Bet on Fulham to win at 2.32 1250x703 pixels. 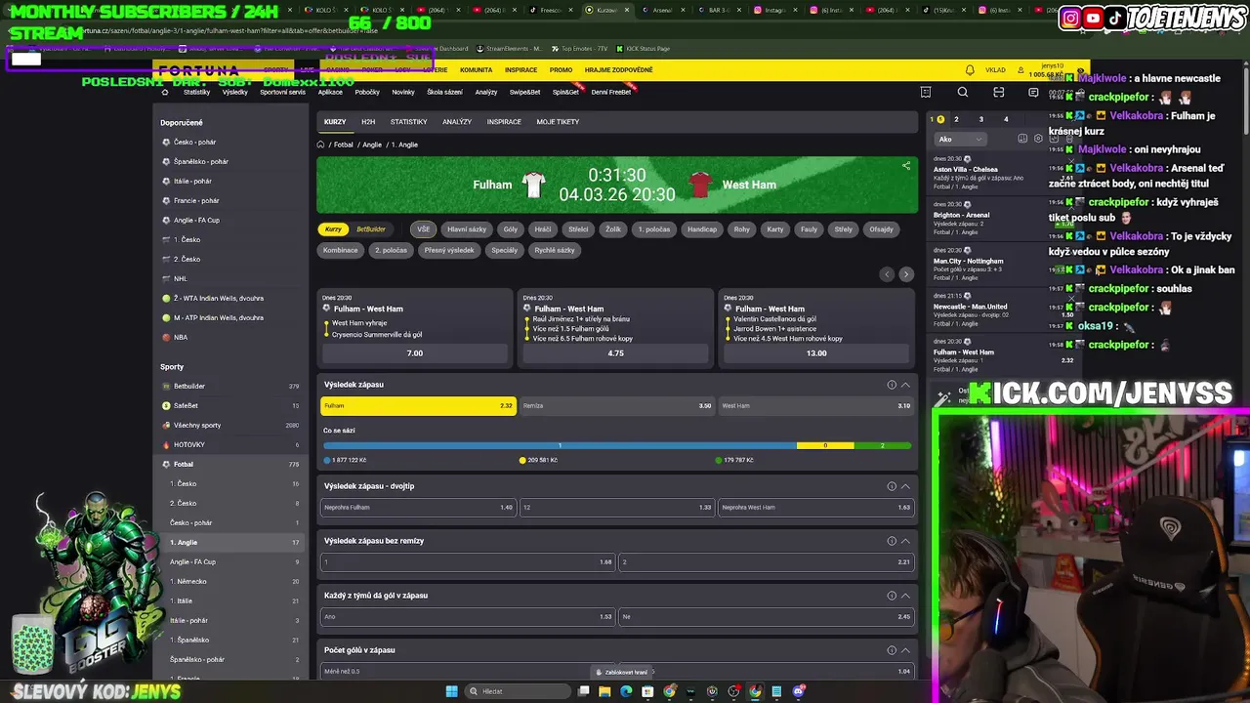click(x=418, y=405)
